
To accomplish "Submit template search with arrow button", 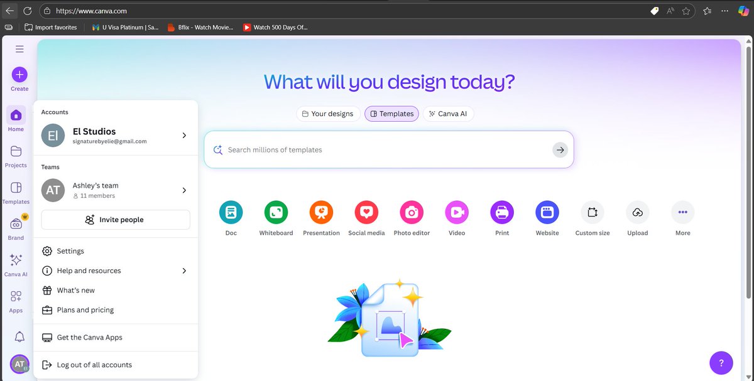I will click(x=560, y=149).
